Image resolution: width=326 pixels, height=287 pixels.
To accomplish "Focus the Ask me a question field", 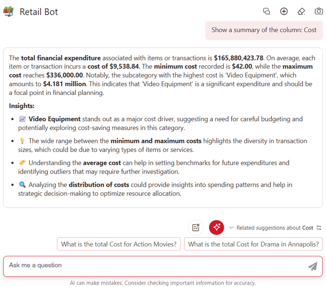I will pos(156,266).
